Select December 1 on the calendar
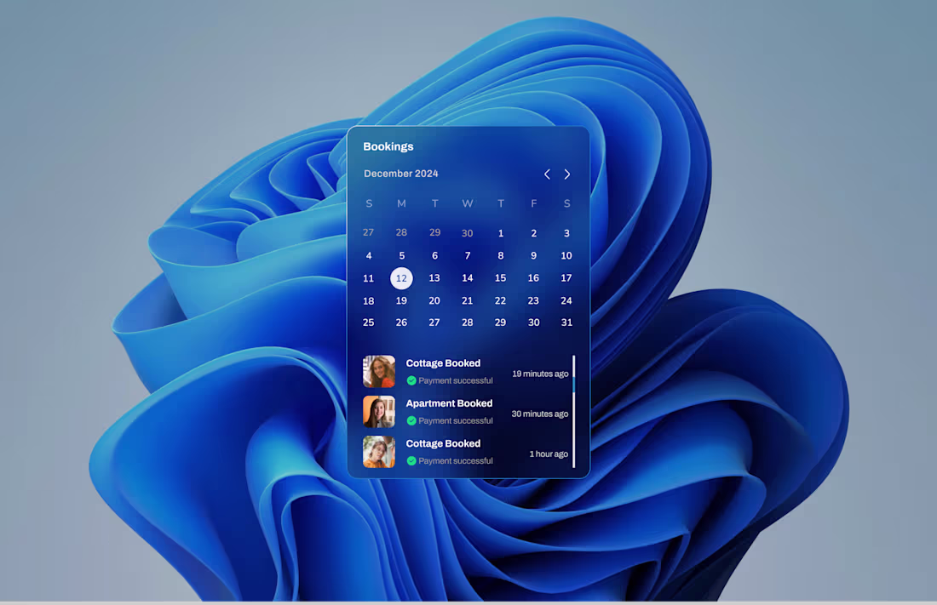Viewport: 937px width, 605px height. (x=501, y=233)
